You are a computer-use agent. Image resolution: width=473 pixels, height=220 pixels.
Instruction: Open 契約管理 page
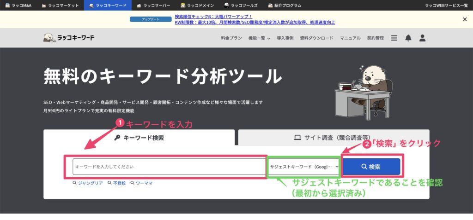pos(375,38)
